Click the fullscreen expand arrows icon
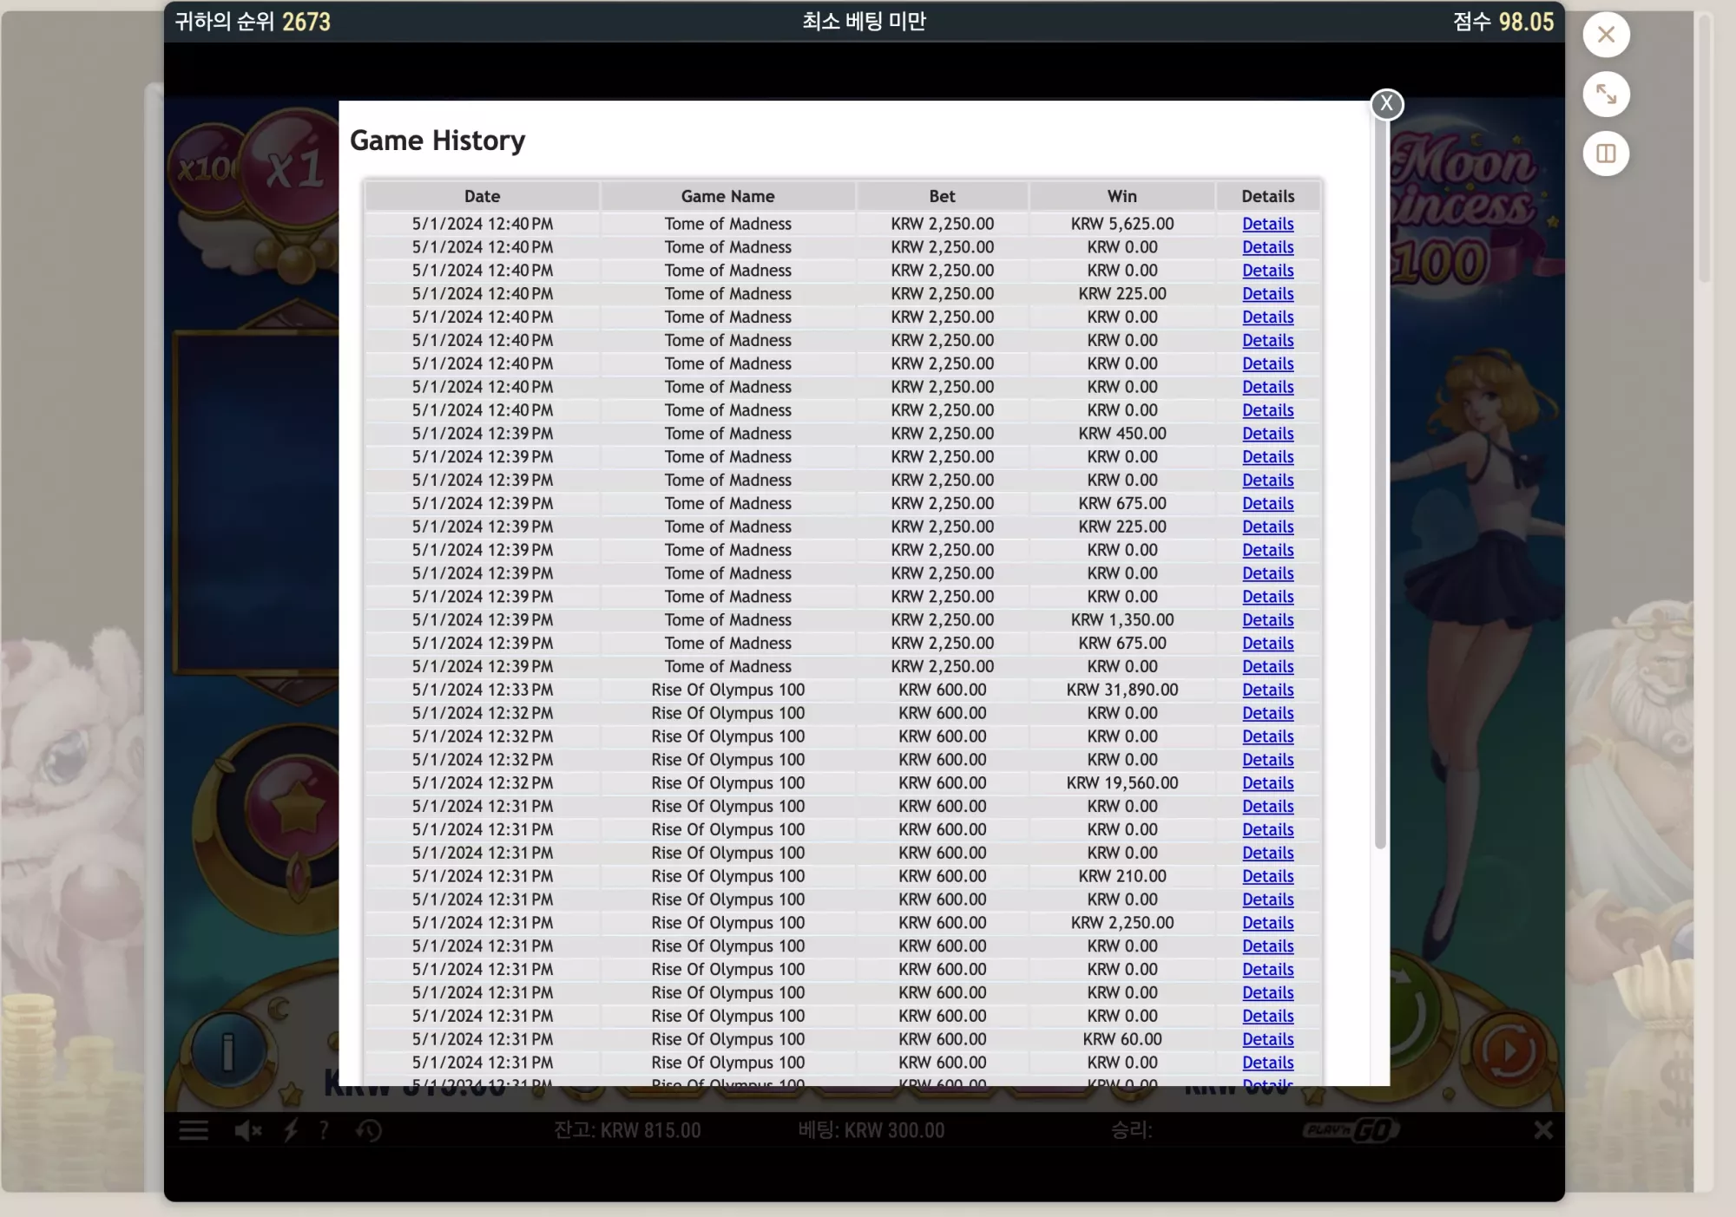 [x=1606, y=94]
